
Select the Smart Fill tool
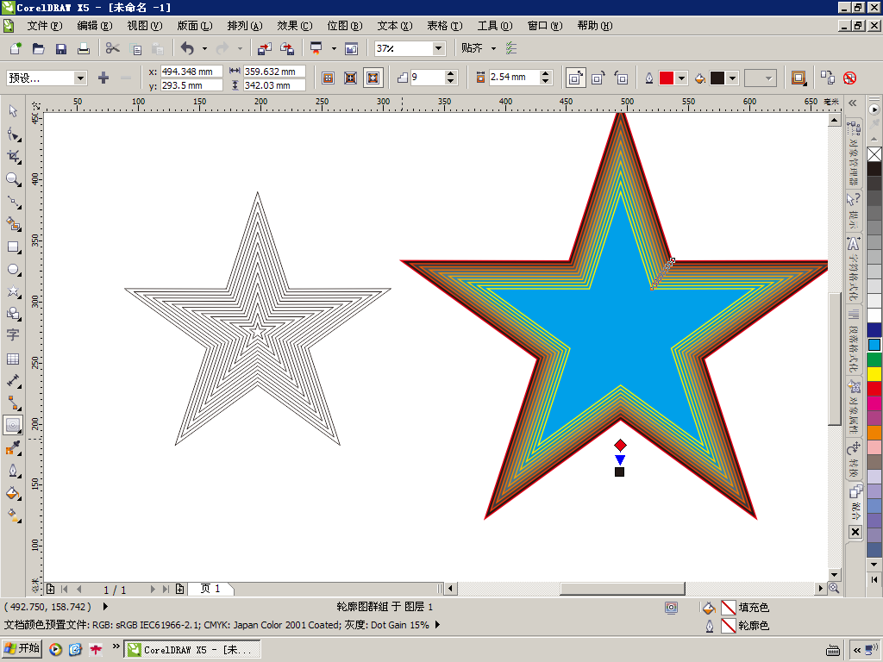(x=13, y=225)
